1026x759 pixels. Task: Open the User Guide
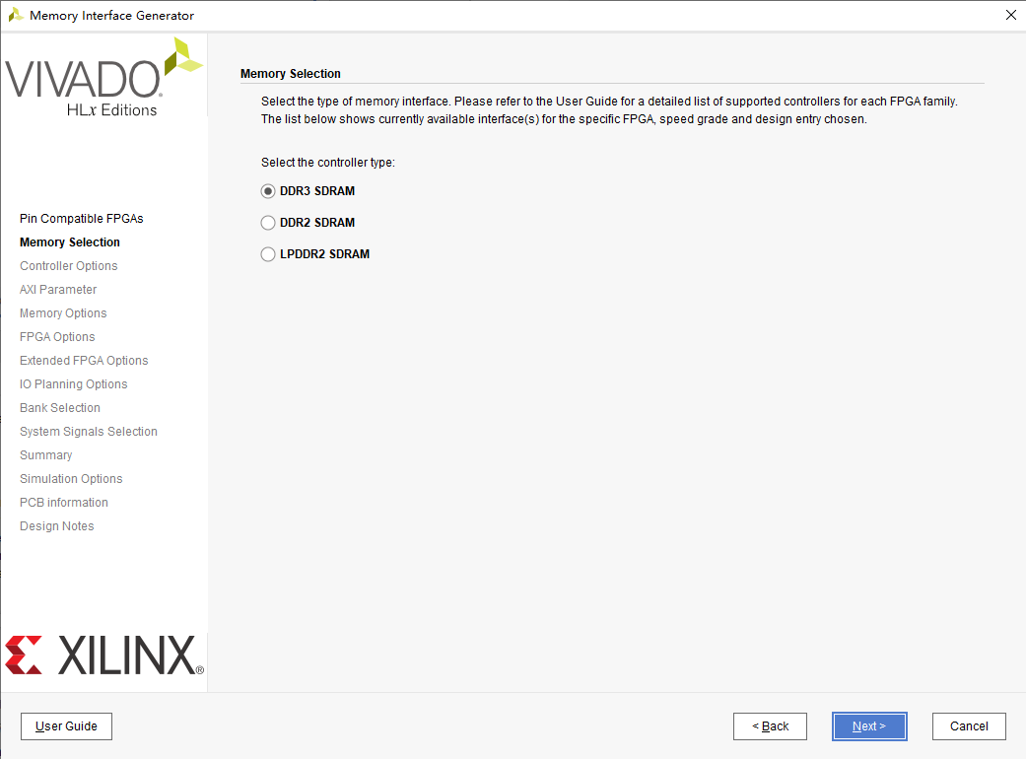(66, 726)
